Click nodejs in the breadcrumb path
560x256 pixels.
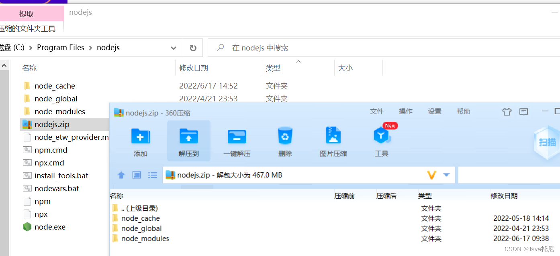(x=108, y=48)
